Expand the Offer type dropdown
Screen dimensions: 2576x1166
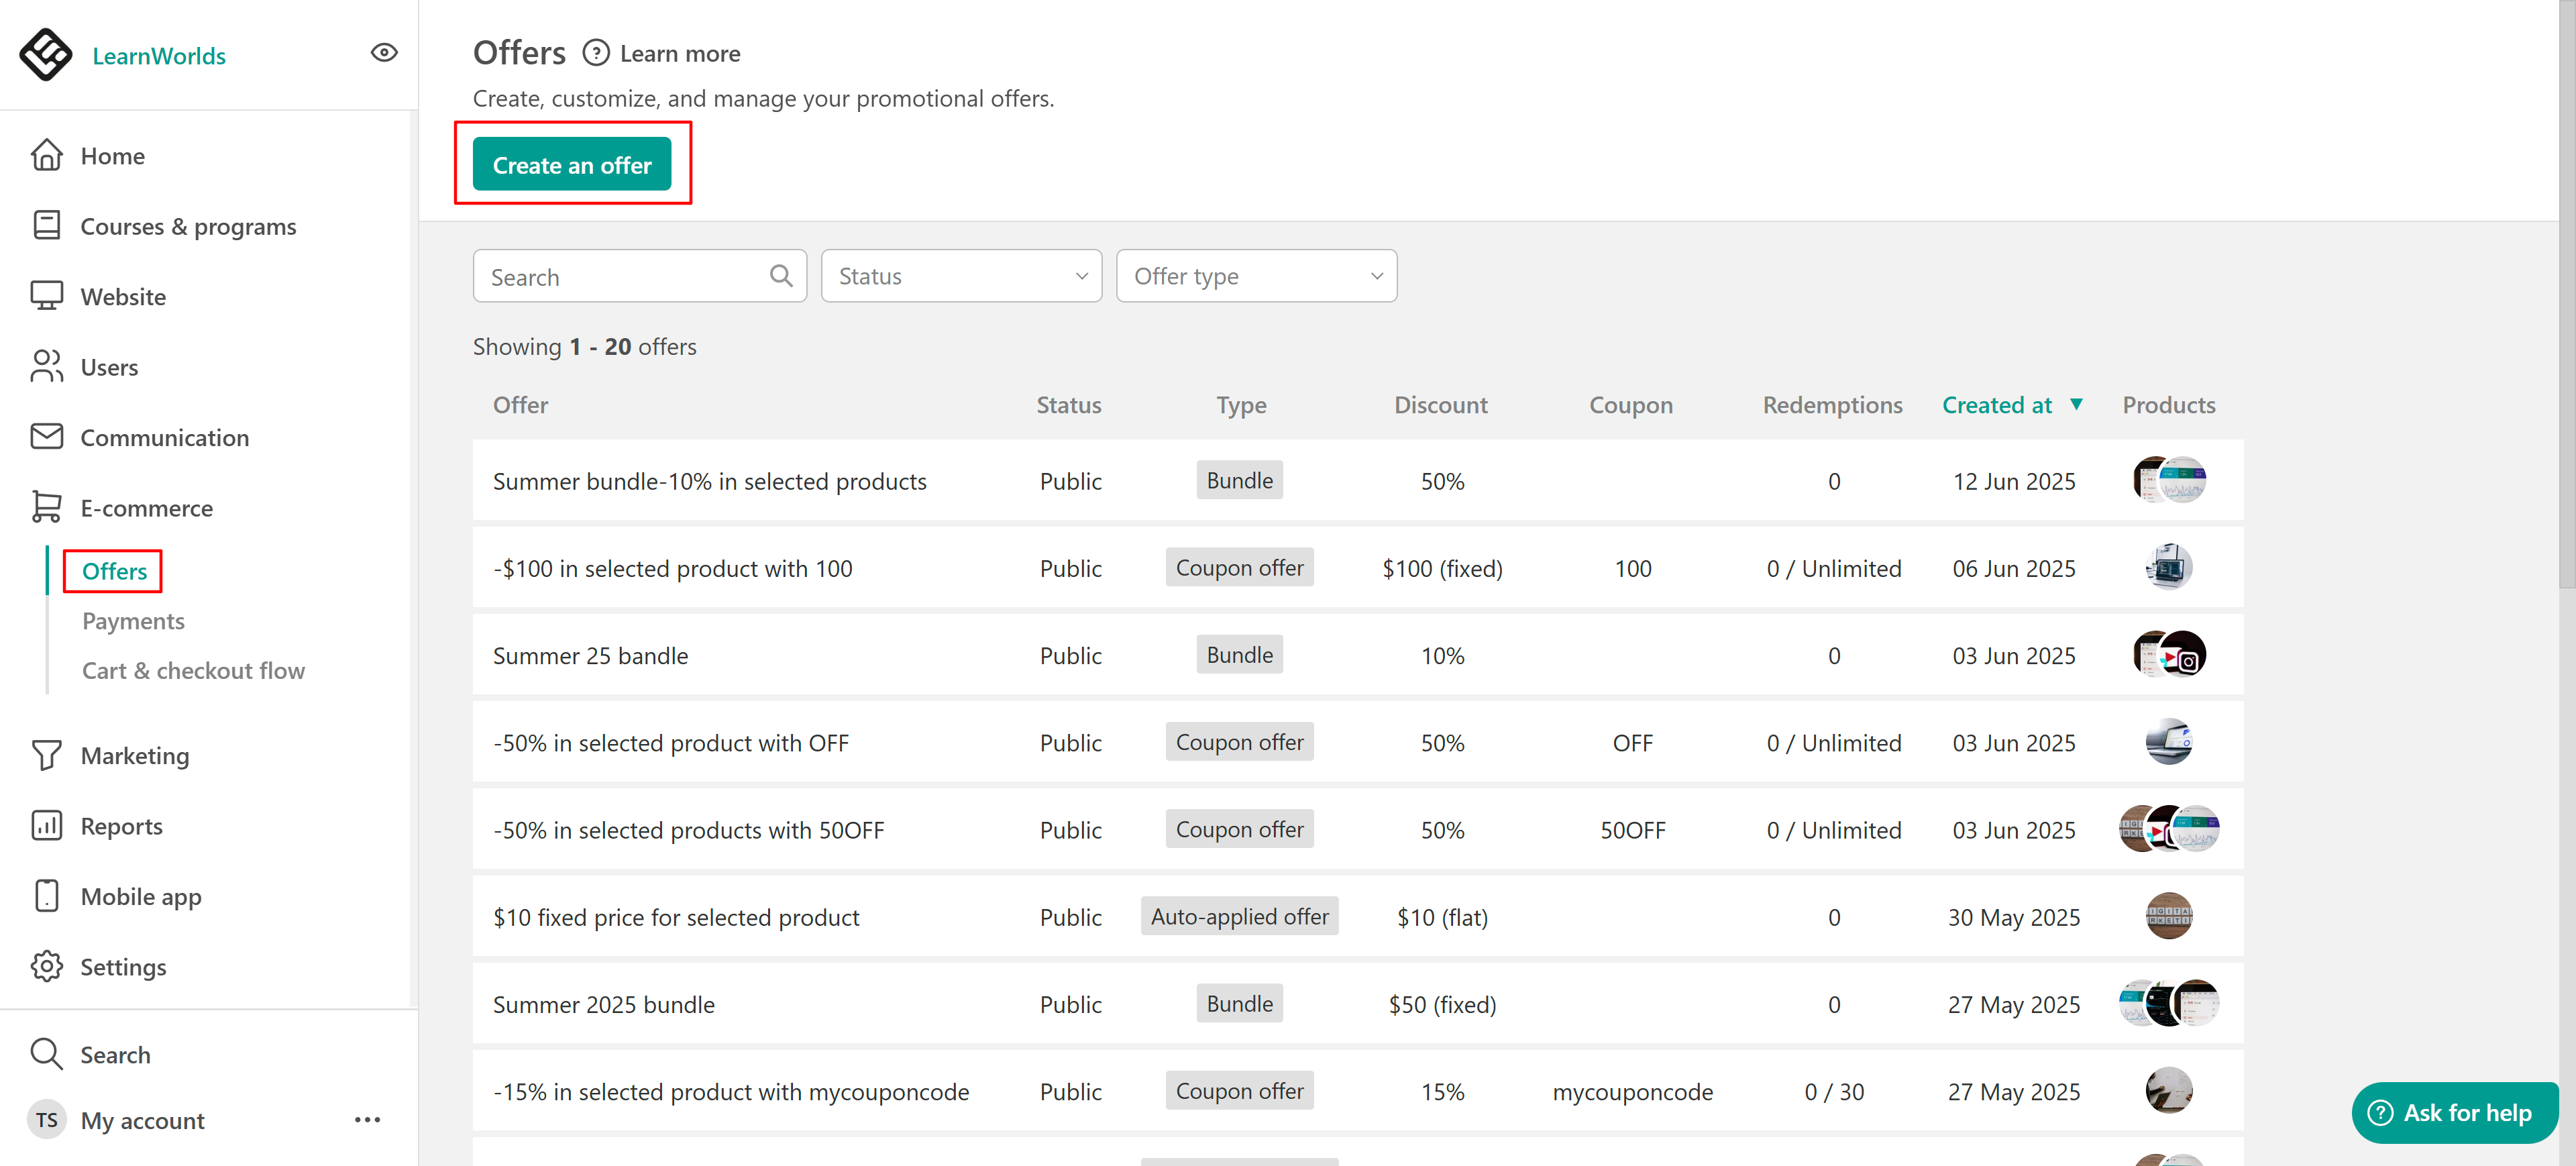pos(1255,276)
